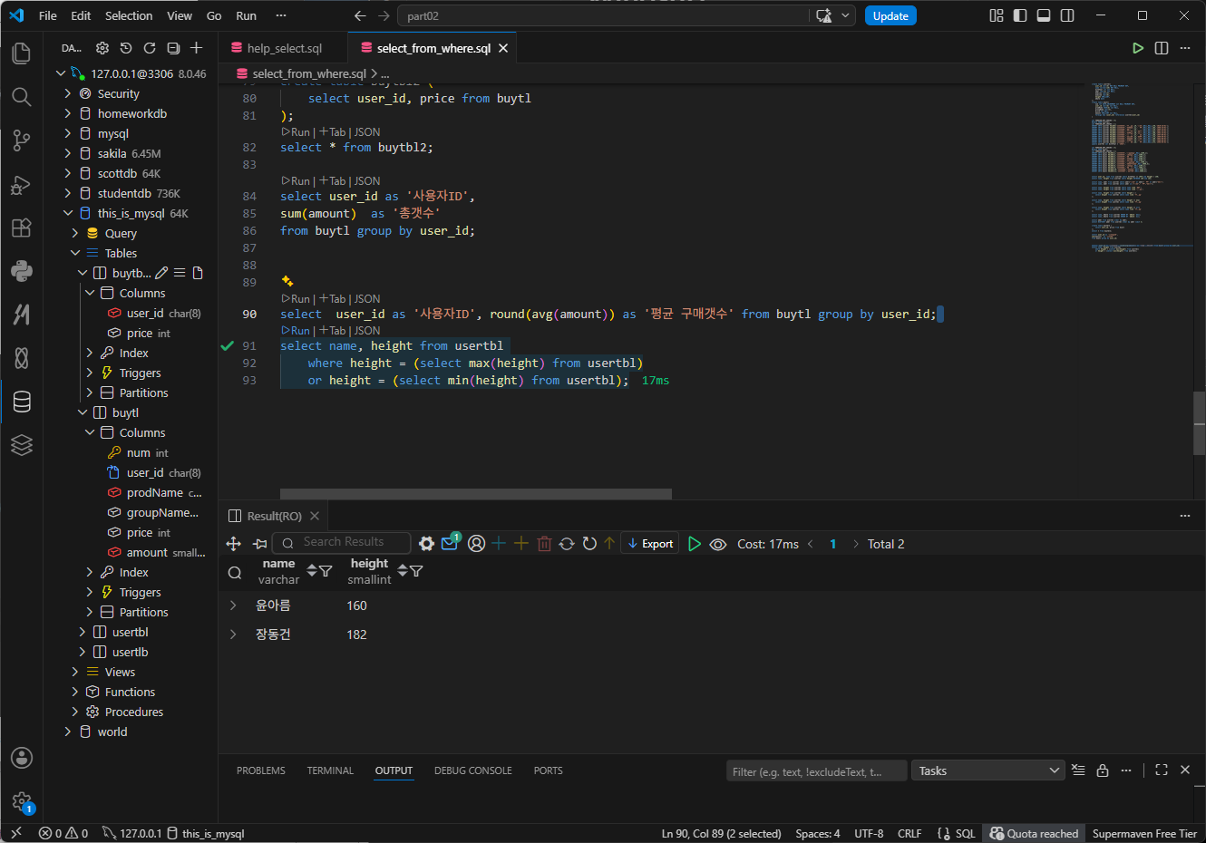This screenshot has height=843, width=1206.
Task: Open database panel settings gear
Action: click(x=102, y=48)
